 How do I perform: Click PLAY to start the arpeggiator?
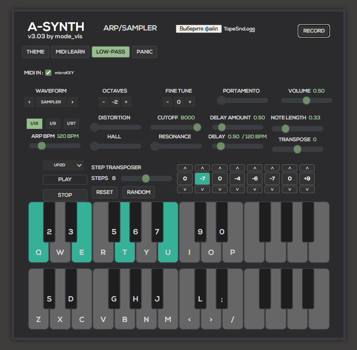[x=65, y=180]
